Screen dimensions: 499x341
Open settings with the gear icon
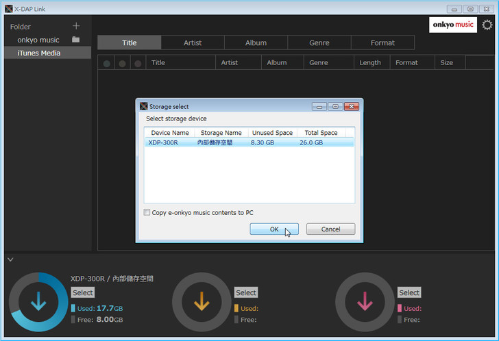[x=487, y=25]
